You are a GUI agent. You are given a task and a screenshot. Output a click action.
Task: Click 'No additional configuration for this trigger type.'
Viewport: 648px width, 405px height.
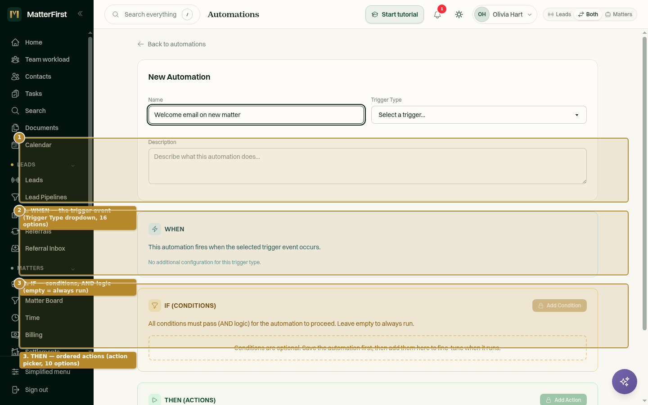click(x=205, y=262)
